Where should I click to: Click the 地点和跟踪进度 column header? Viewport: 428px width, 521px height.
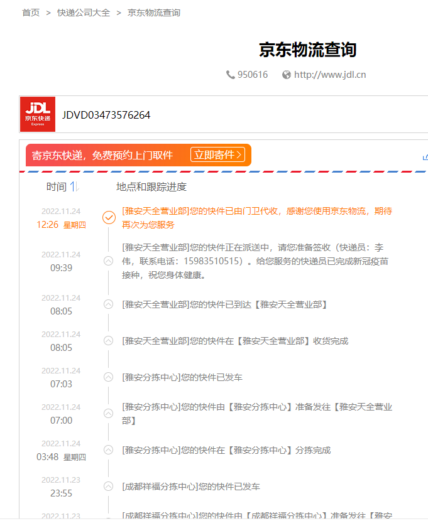coord(151,186)
